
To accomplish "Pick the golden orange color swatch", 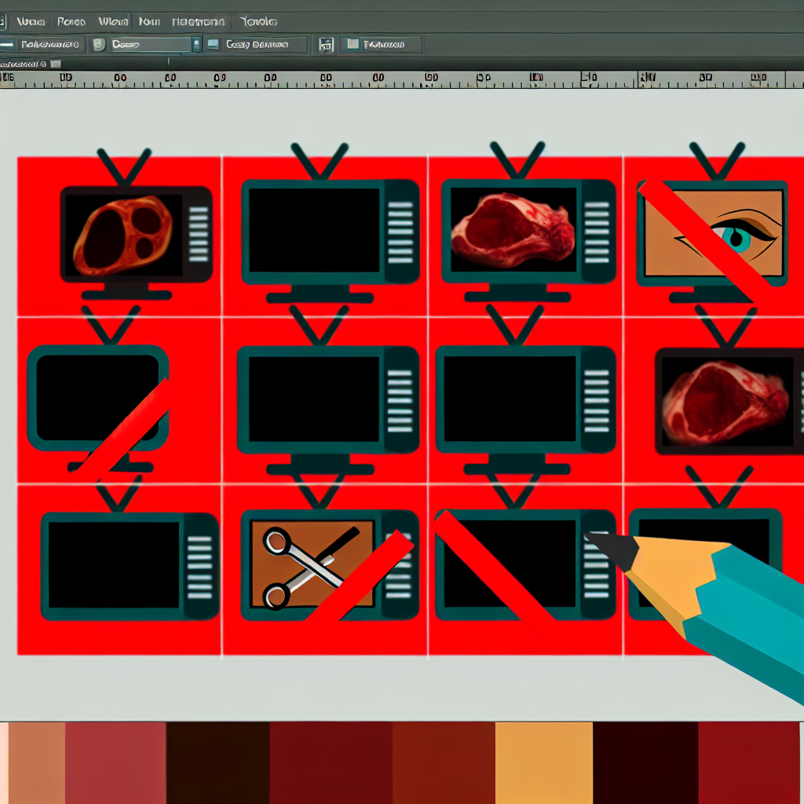I will (543, 762).
